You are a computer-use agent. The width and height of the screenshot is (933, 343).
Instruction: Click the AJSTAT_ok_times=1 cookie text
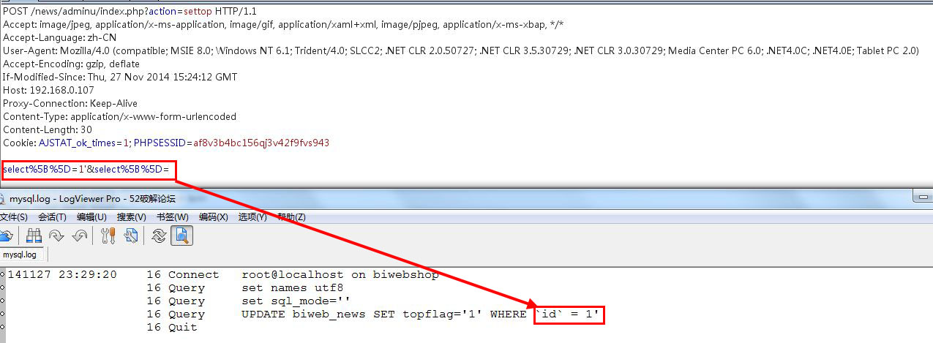84,143
